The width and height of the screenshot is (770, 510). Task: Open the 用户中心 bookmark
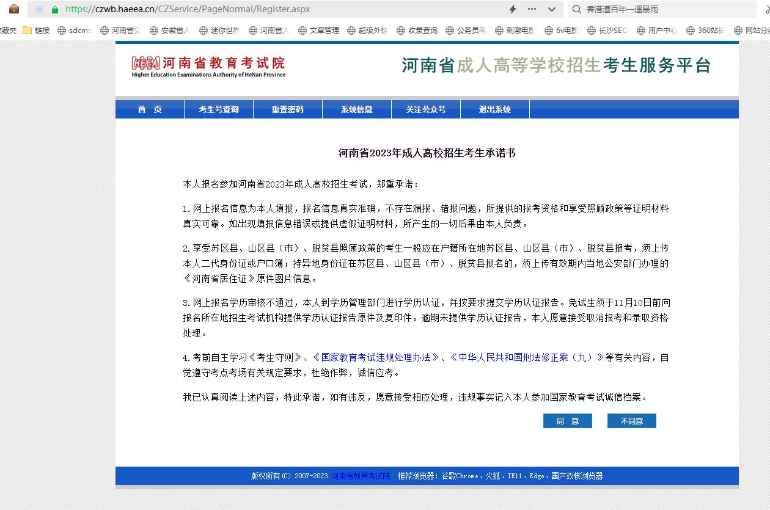point(657,30)
